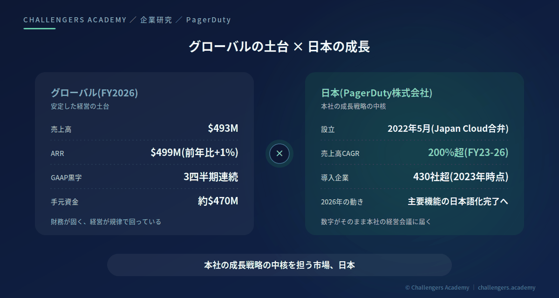Select the ARR $499M value
The image size is (559, 298).
[194, 152]
